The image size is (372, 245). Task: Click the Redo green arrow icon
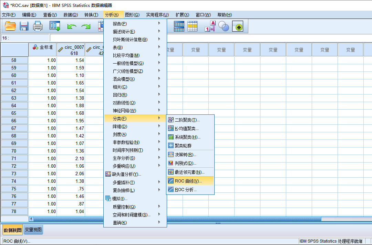(86, 26)
